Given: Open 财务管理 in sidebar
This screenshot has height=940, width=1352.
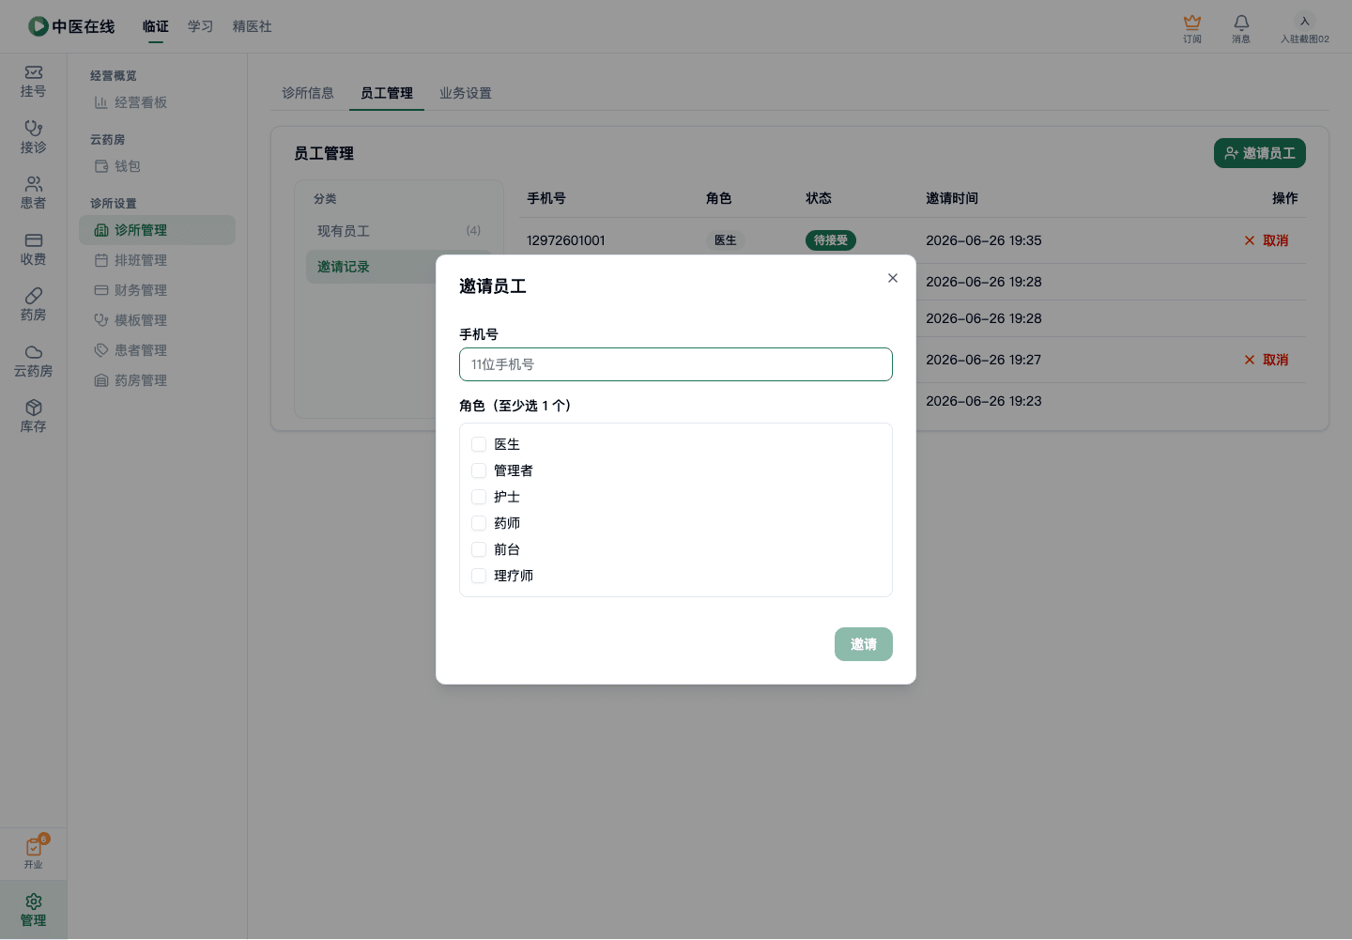Looking at the screenshot, I should pyautogui.click(x=157, y=290).
